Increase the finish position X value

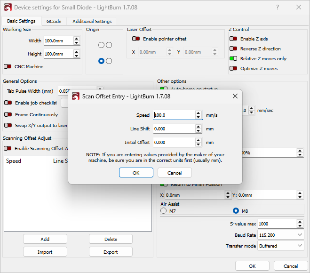228,193
